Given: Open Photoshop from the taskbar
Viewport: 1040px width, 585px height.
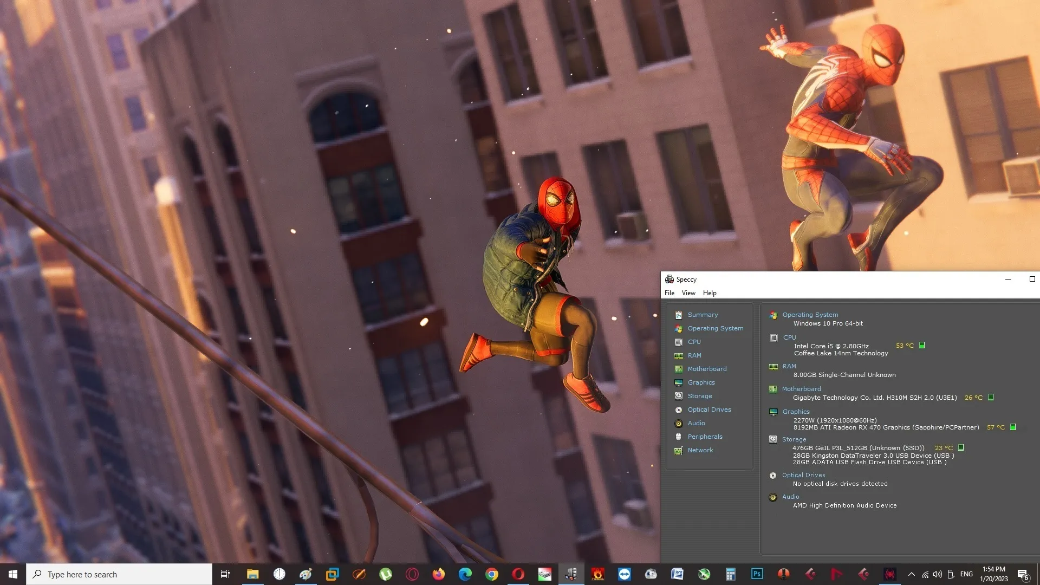Looking at the screenshot, I should [757, 574].
